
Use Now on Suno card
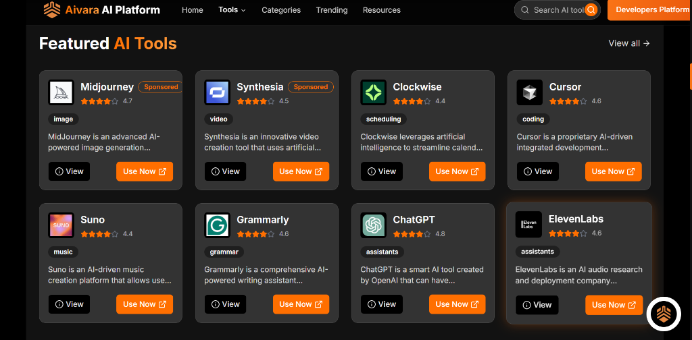tap(145, 304)
